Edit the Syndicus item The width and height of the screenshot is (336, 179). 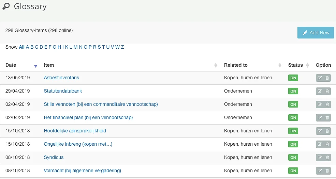pos(320,158)
